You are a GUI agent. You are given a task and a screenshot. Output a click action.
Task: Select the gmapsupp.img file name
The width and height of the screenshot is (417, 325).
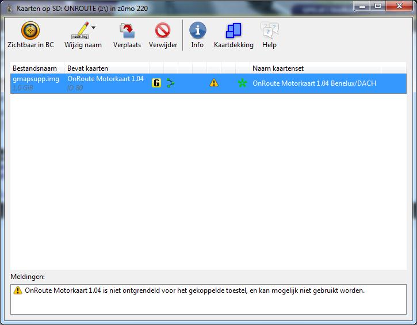[x=36, y=79]
